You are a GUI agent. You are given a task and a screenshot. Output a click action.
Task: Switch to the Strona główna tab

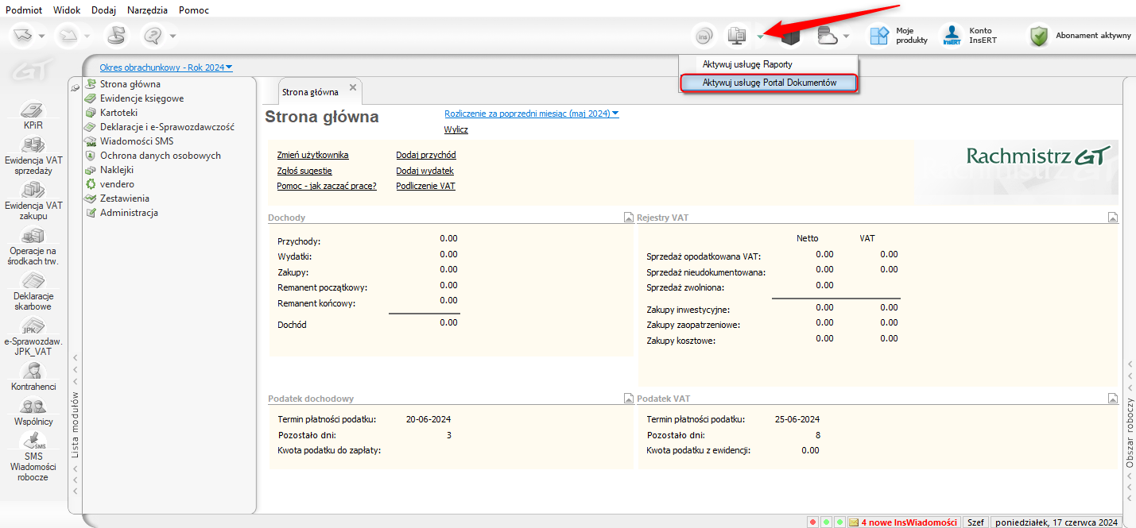(x=310, y=92)
